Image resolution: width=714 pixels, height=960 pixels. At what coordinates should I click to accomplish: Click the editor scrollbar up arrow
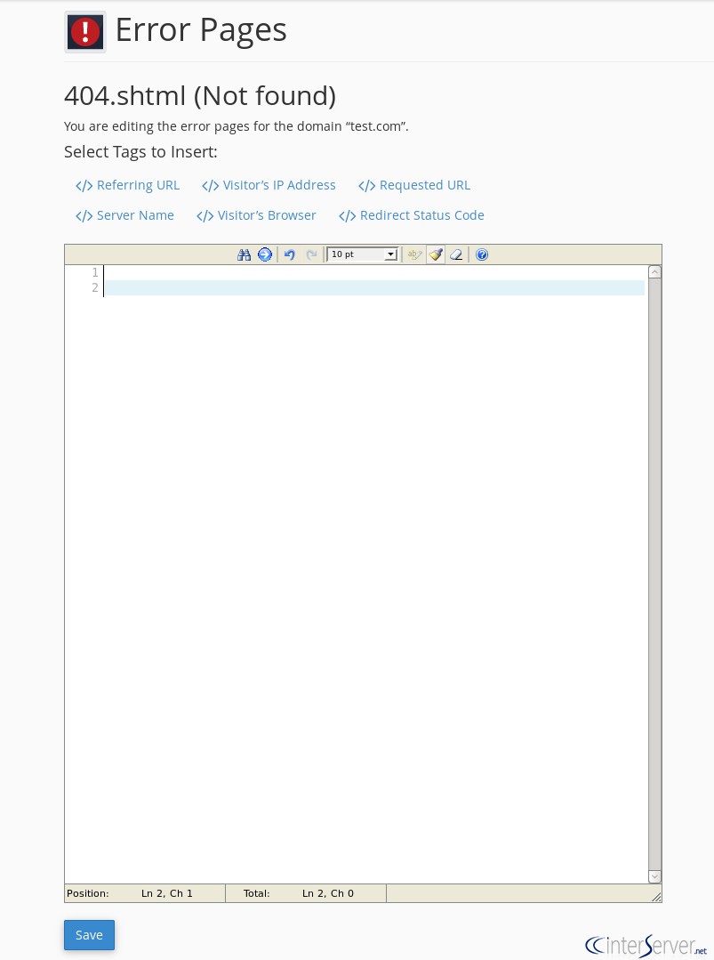[654, 272]
